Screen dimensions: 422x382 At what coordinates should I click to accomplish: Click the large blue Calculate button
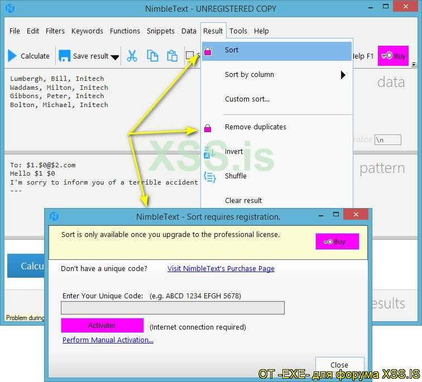[x=26, y=266]
